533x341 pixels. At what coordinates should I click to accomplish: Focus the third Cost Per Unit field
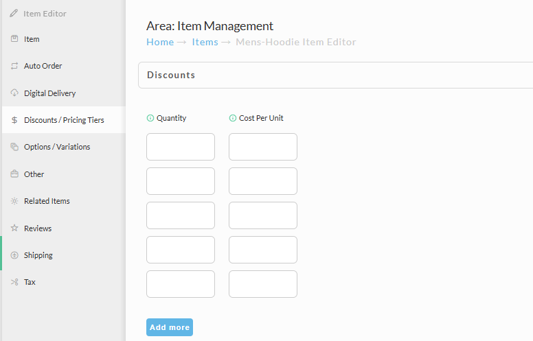pos(263,215)
